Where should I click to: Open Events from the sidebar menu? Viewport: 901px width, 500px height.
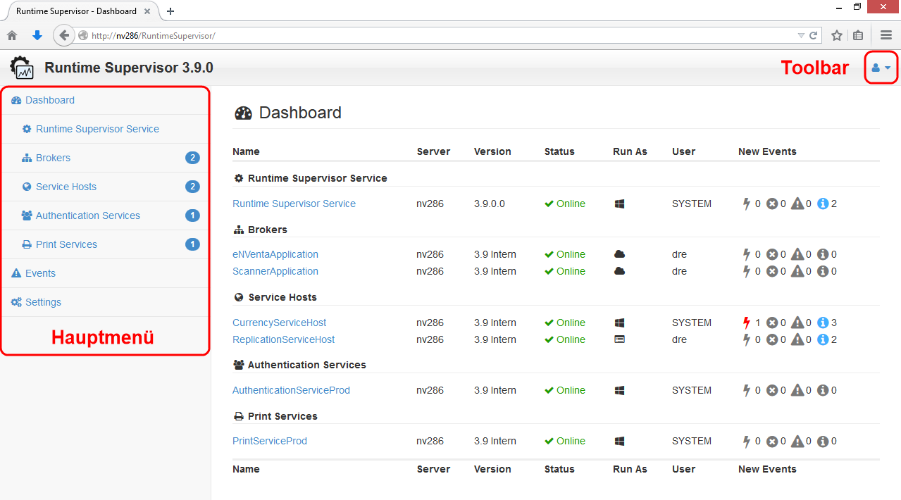click(40, 273)
